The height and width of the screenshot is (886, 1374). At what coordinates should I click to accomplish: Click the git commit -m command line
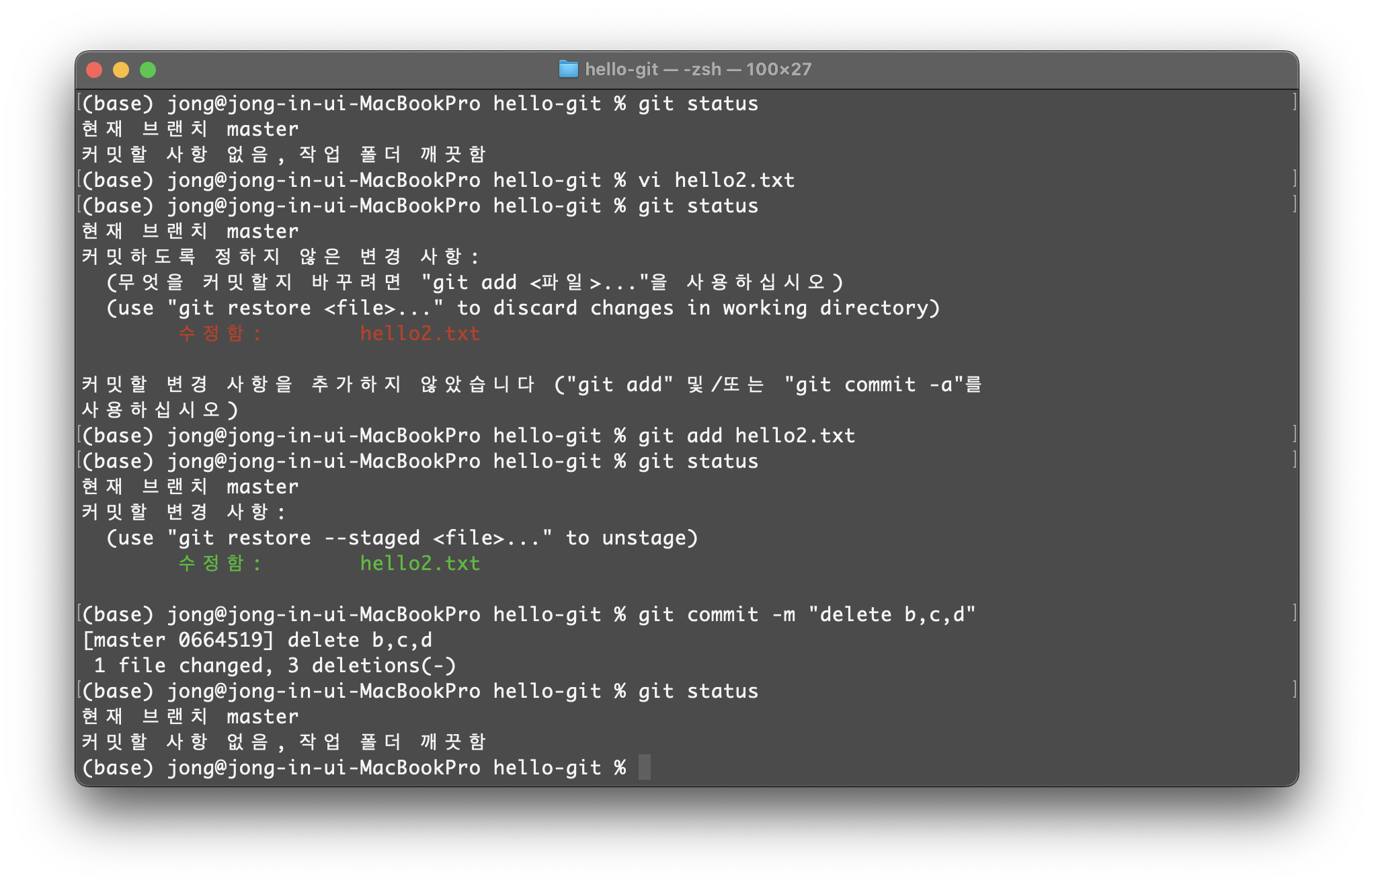(806, 614)
